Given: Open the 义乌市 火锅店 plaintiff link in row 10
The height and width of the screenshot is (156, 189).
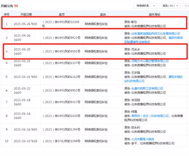Looking at the screenshot, I should pos(143,139).
